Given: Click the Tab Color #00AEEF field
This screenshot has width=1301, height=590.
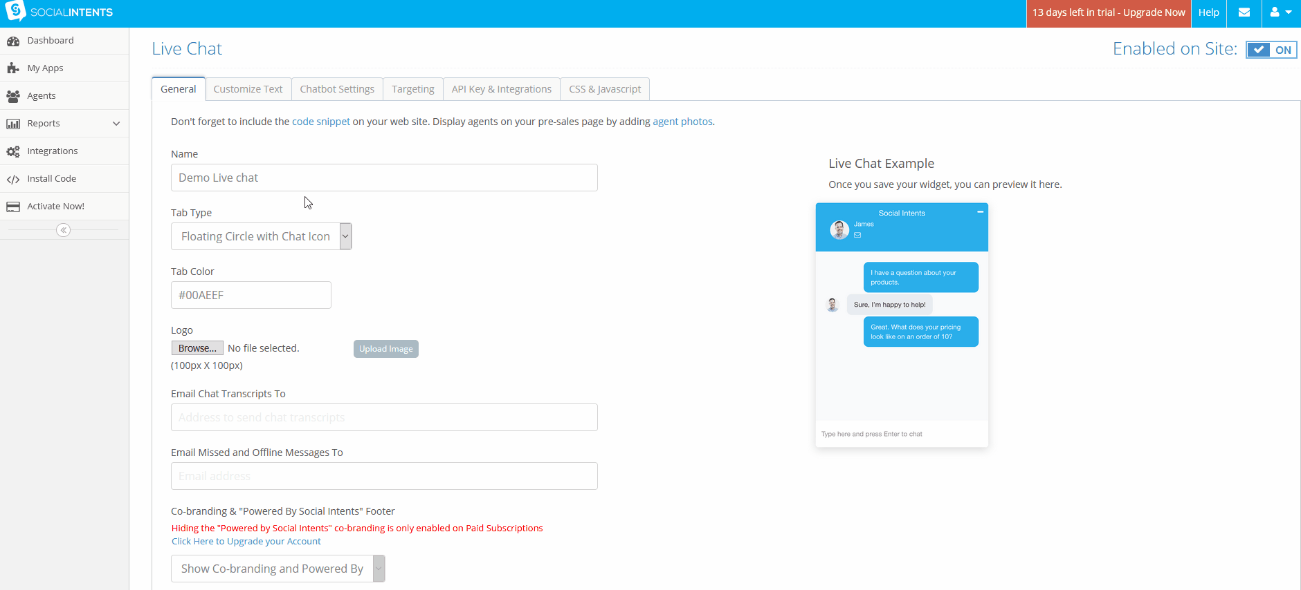Looking at the screenshot, I should (x=251, y=295).
